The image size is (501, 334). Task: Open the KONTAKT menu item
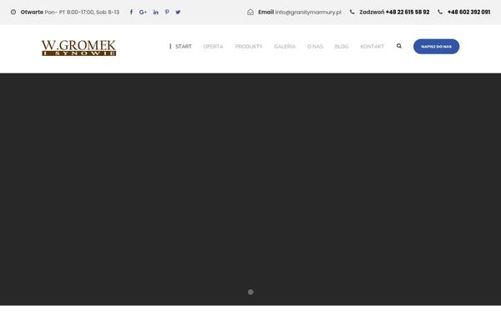[372, 47]
